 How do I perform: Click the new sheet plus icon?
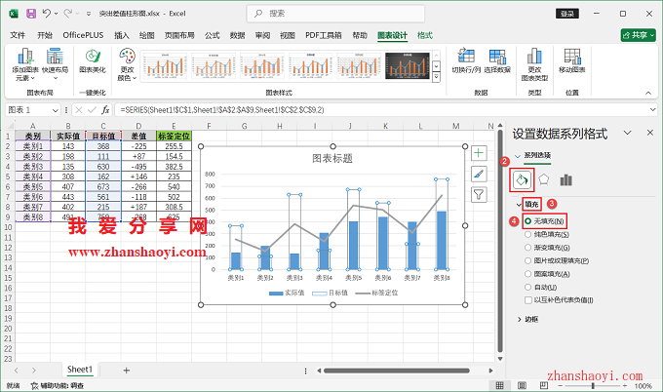point(126,371)
